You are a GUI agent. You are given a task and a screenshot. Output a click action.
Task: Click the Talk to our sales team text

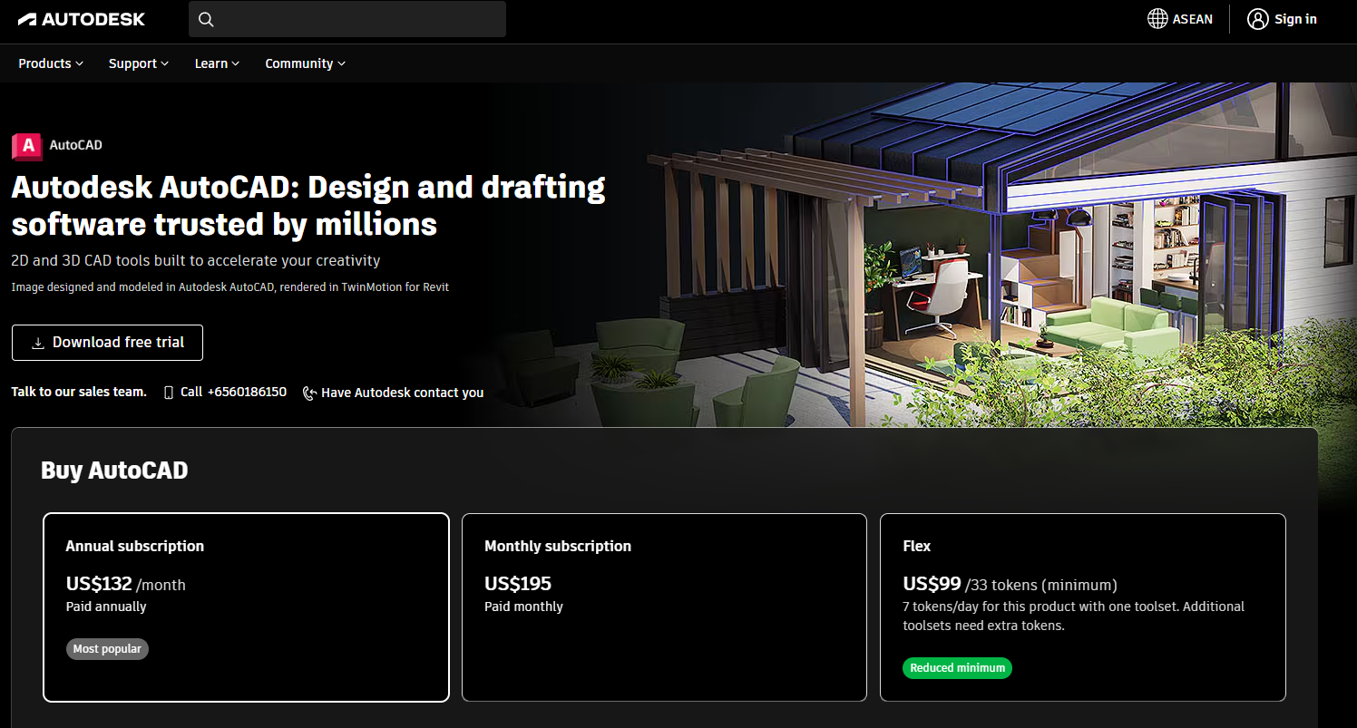click(x=79, y=393)
